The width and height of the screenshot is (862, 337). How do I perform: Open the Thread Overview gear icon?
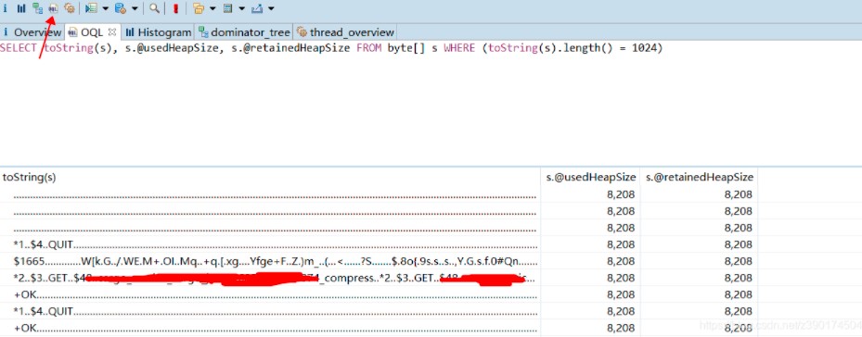click(x=70, y=8)
